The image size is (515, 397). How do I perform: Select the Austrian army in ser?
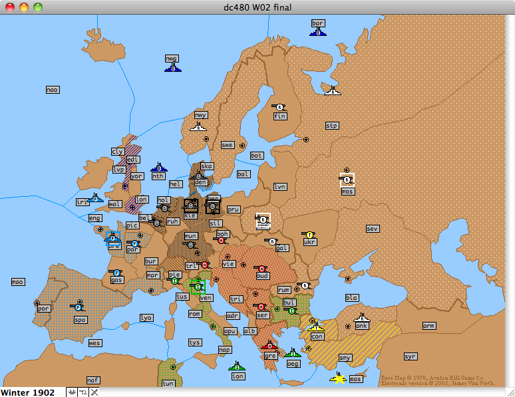pos(261,307)
